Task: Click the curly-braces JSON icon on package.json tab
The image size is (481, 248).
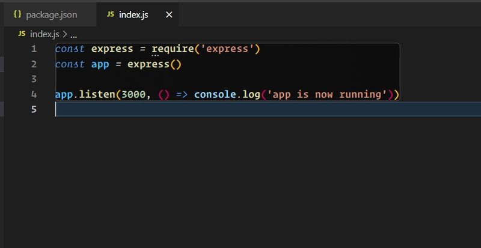Action: pyautogui.click(x=17, y=14)
